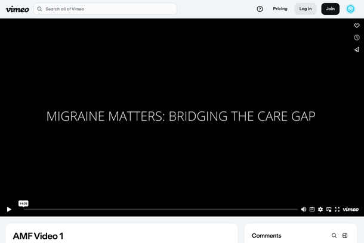
Task: Open the help question mark icon
Action: point(260,9)
